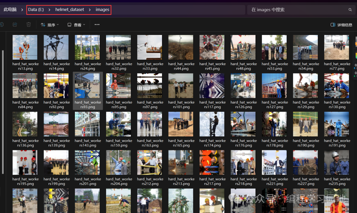
Task: Click file name text hard_hat_workers212.png
Action: click(x=150, y=181)
